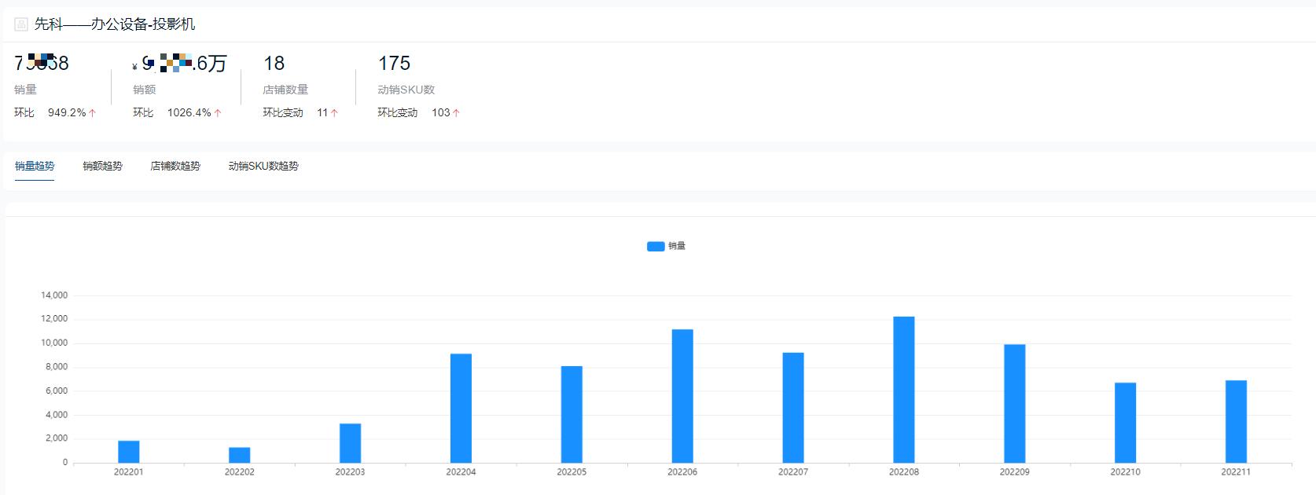Screen dimensions: 1316x495
Task: Click the red up arrow beside 1026.4%
Action: [218, 113]
